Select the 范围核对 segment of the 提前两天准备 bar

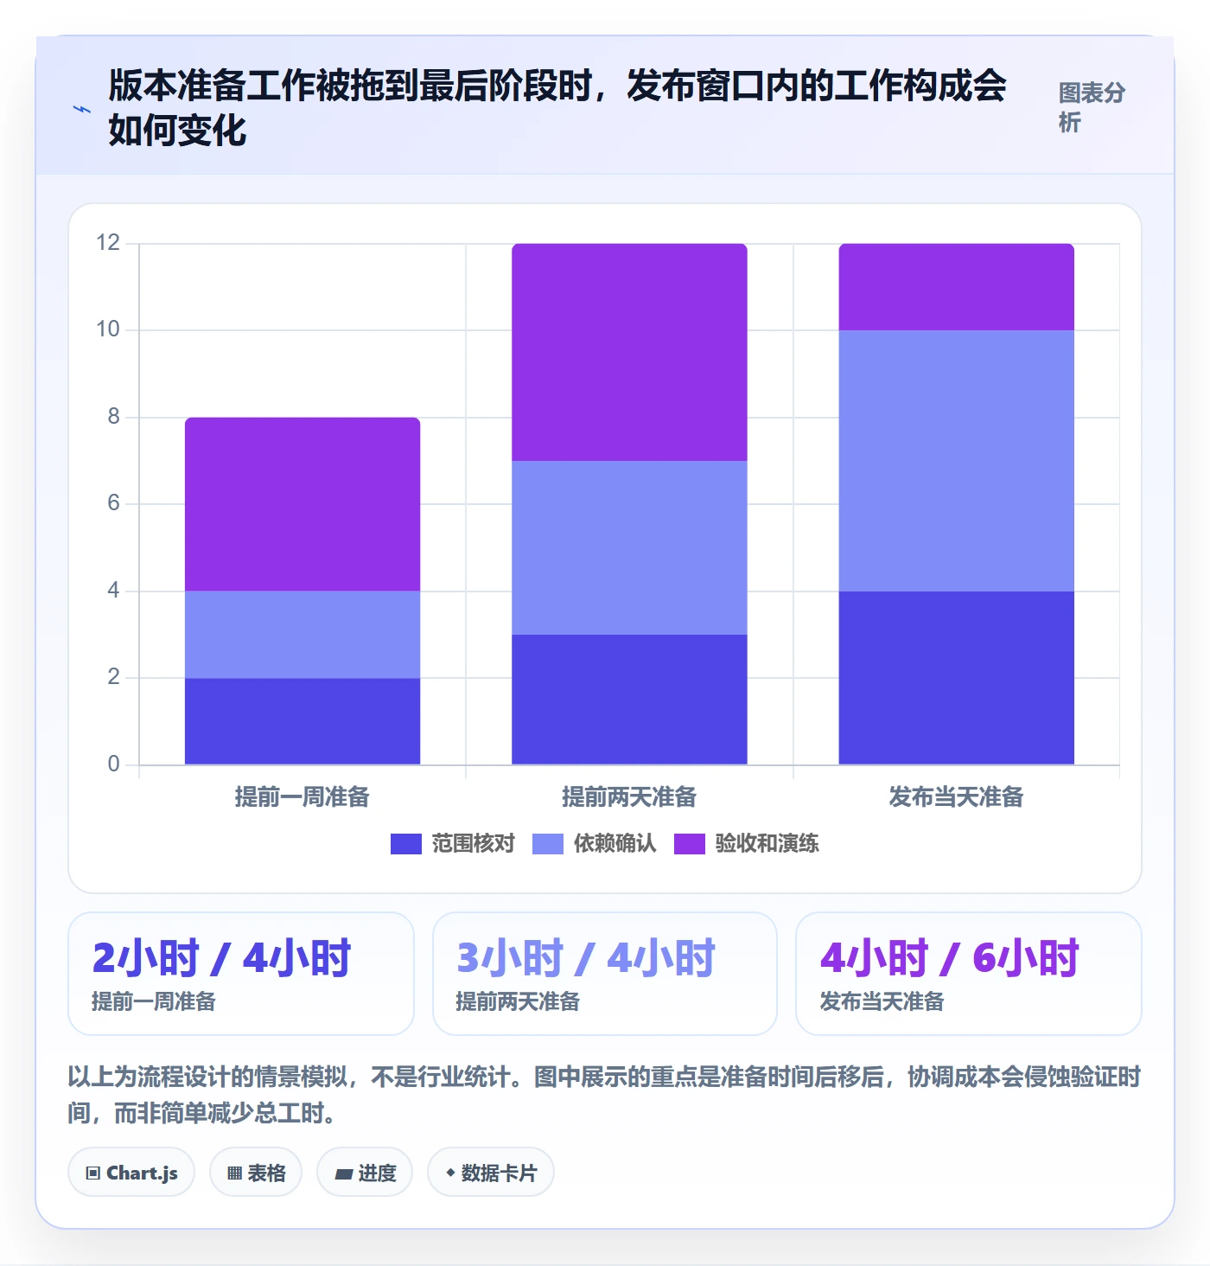tap(629, 700)
